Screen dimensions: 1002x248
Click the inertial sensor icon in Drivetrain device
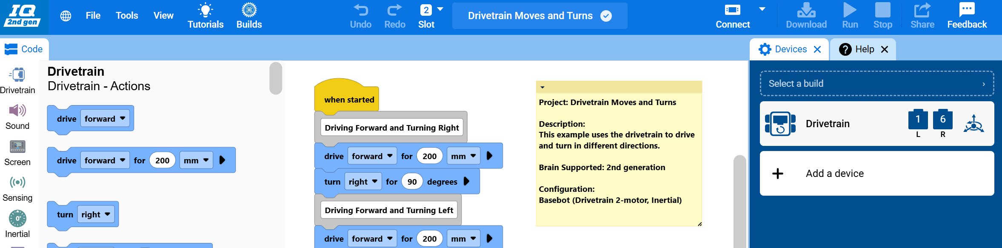973,123
